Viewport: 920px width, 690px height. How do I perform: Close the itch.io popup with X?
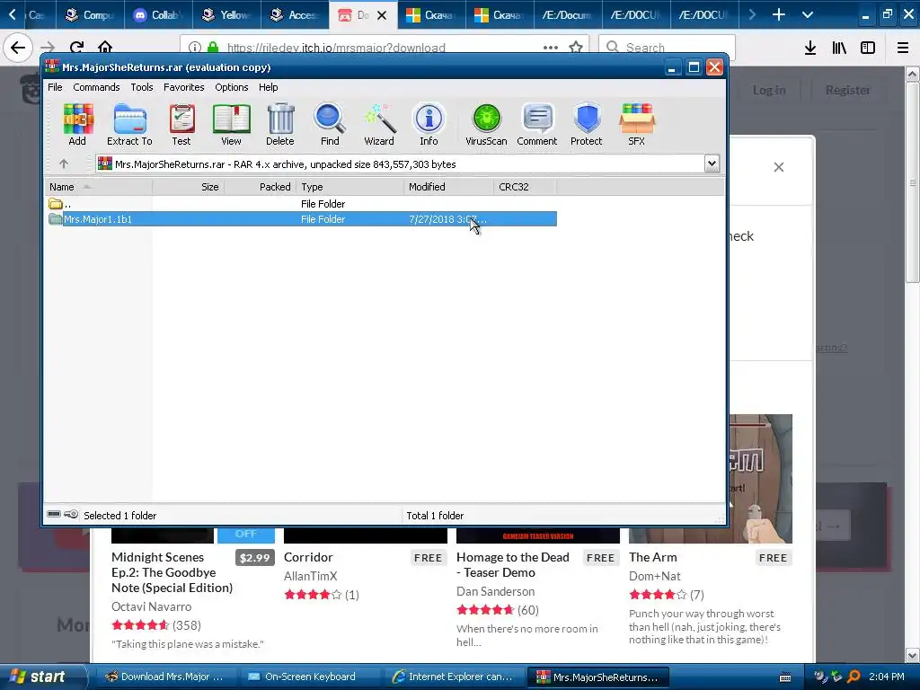[x=779, y=167]
